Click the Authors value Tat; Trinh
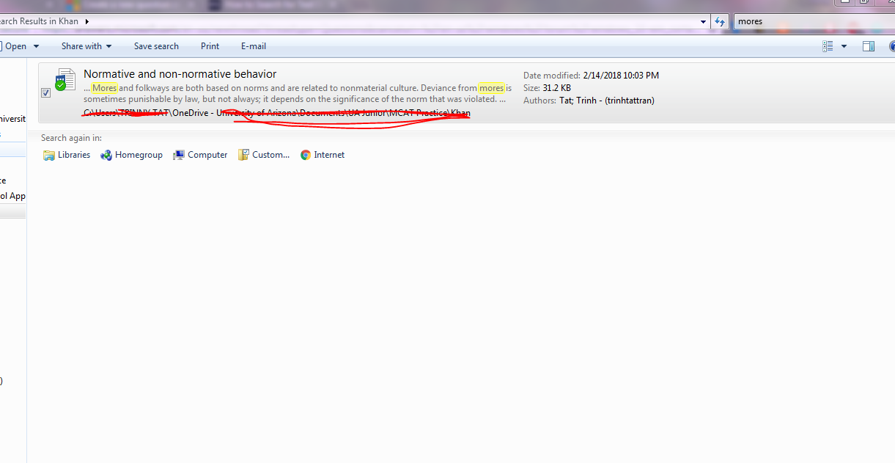Image resolution: width=895 pixels, height=463 pixels. (607, 101)
